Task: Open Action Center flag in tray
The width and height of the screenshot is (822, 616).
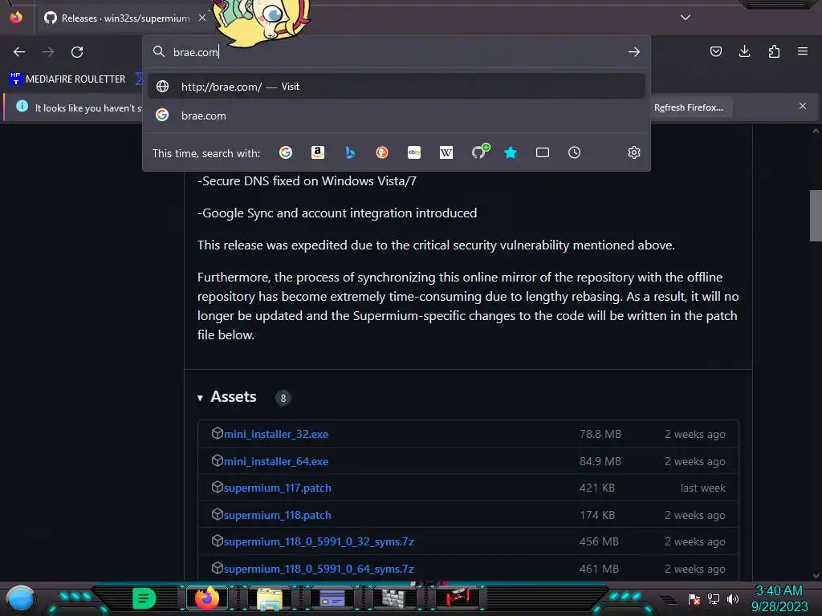Action: click(694, 598)
